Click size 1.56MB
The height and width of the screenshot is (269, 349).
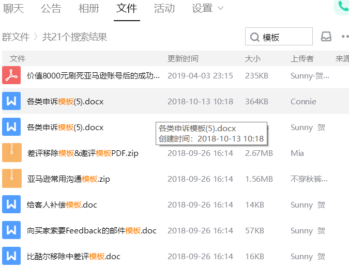click(x=259, y=179)
